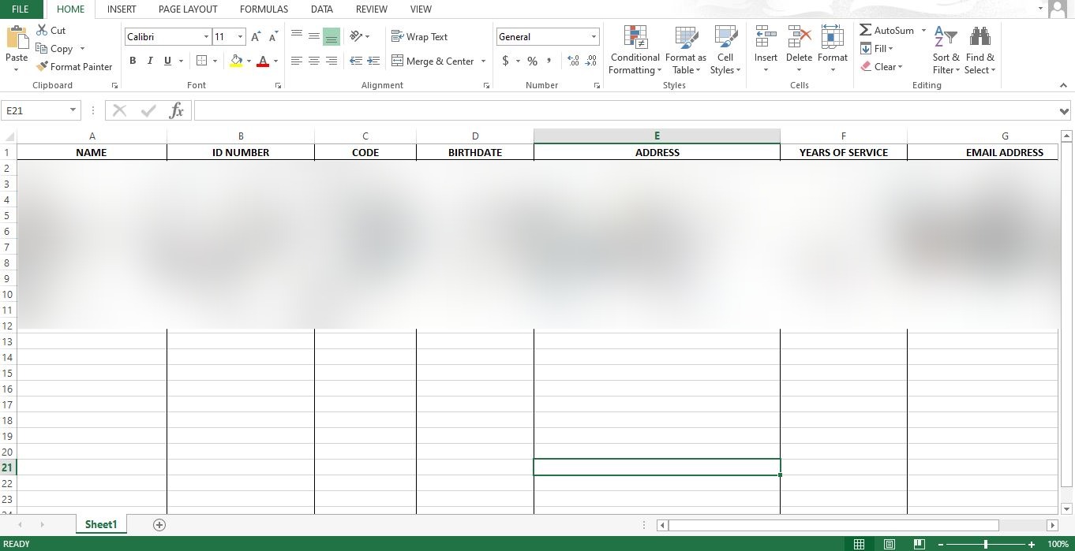Decrease decimal places
1075x551 pixels.
click(591, 61)
